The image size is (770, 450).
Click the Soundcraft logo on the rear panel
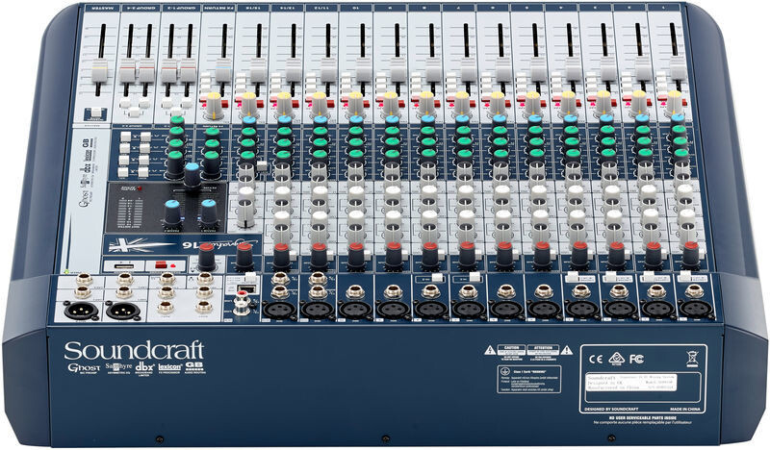pos(134,351)
